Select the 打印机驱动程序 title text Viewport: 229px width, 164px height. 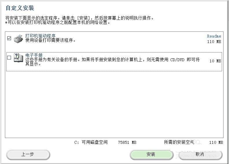[40, 36]
